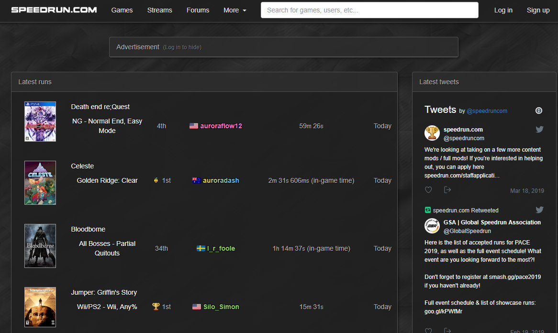This screenshot has width=558, height=333.
Task: View auroradash's profile
Action: [221, 180]
